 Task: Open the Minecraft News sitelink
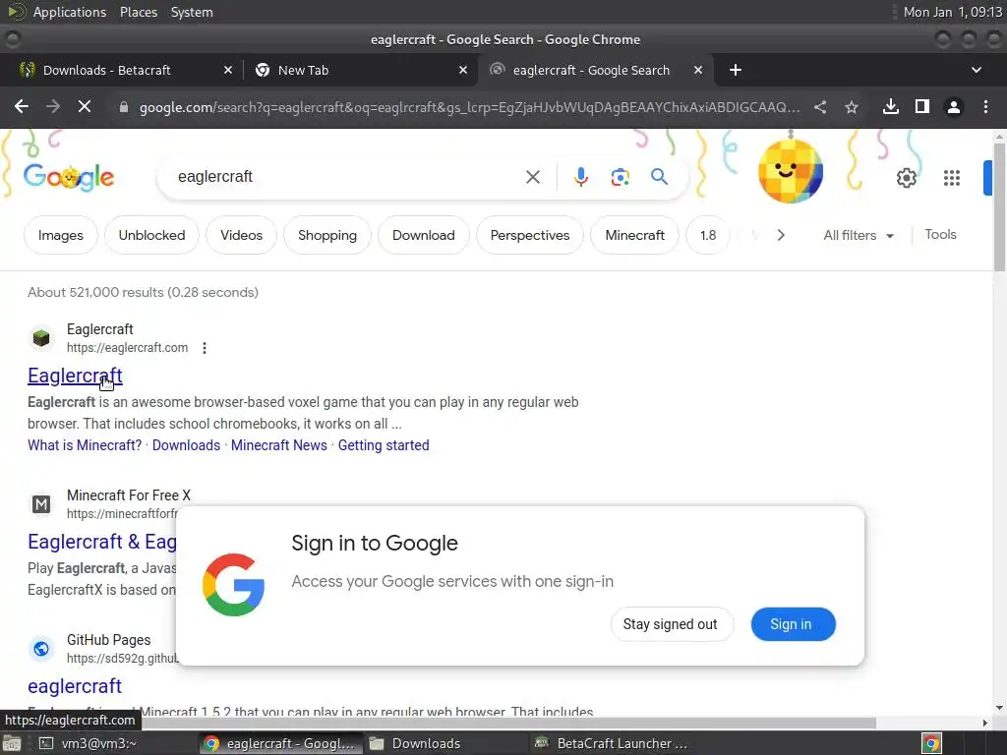(278, 445)
